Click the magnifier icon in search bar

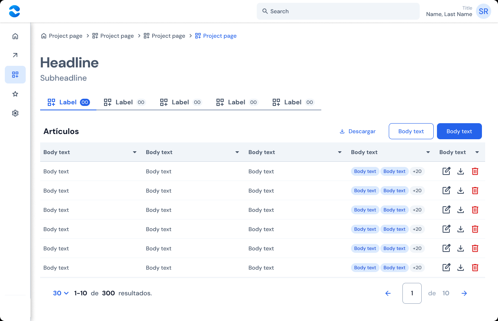click(265, 11)
